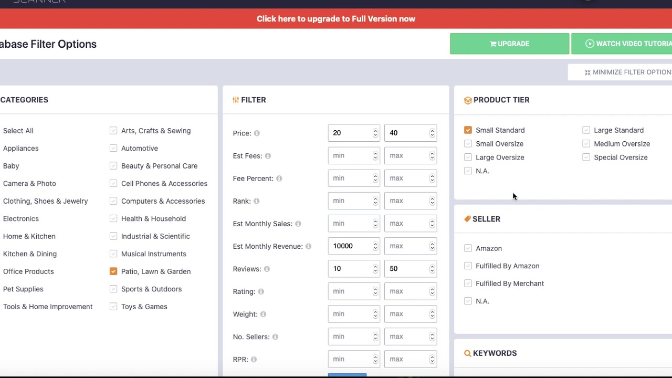Click the Rating info icon
672x378 pixels.
[x=261, y=291]
